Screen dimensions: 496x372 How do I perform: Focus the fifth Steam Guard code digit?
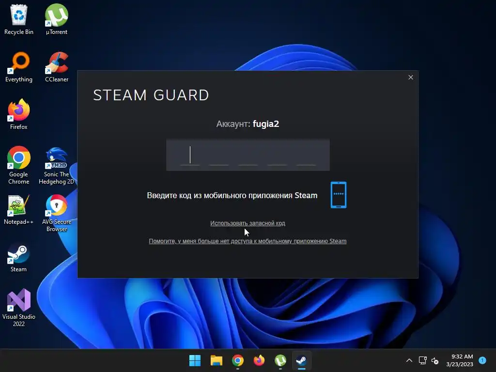306,155
